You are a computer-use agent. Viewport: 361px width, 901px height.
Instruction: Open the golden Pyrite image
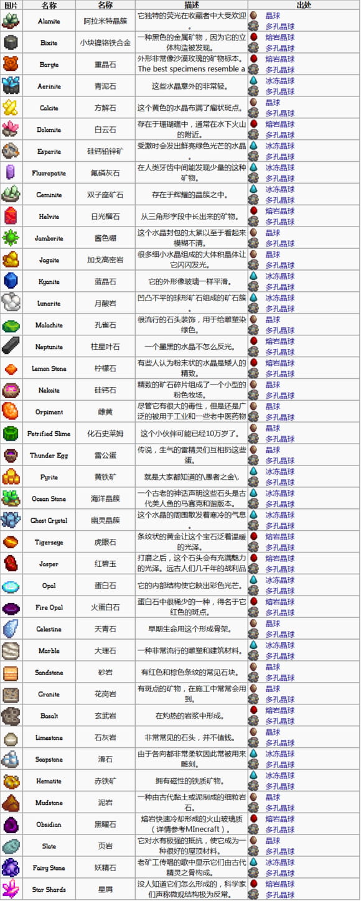click(11, 477)
